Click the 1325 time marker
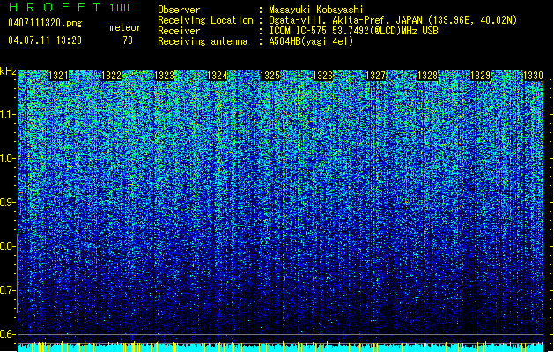Image resolution: width=554 pixels, height=352 pixels. pos(270,76)
